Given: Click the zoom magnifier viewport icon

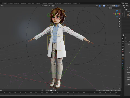Looking at the screenshot, I should coord(119,19).
